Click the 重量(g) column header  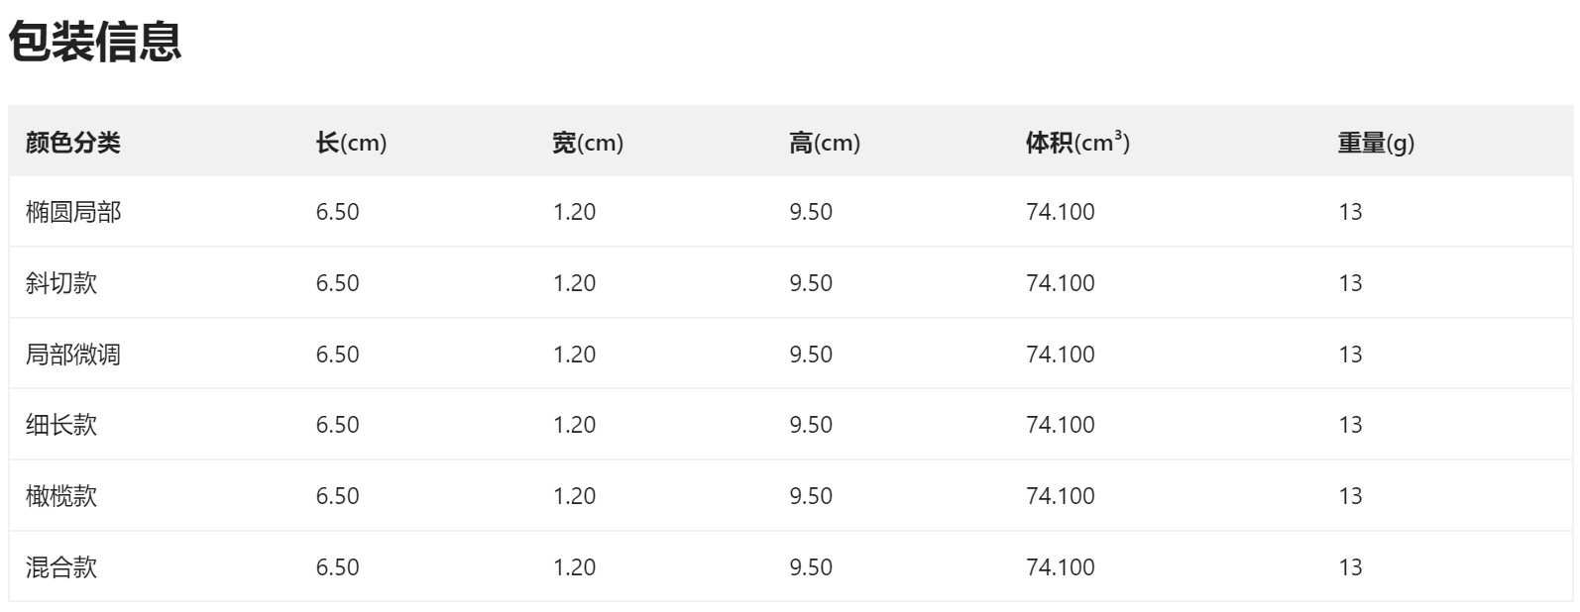[x=1376, y=143]
